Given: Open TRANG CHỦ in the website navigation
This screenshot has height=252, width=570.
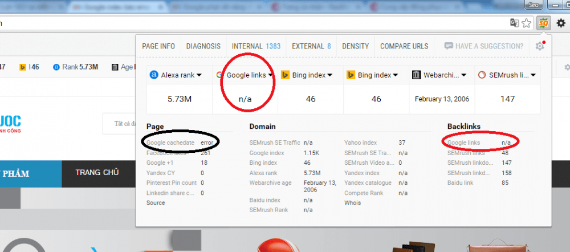Looking at the screenshot, I should click(x=97, y=172).
